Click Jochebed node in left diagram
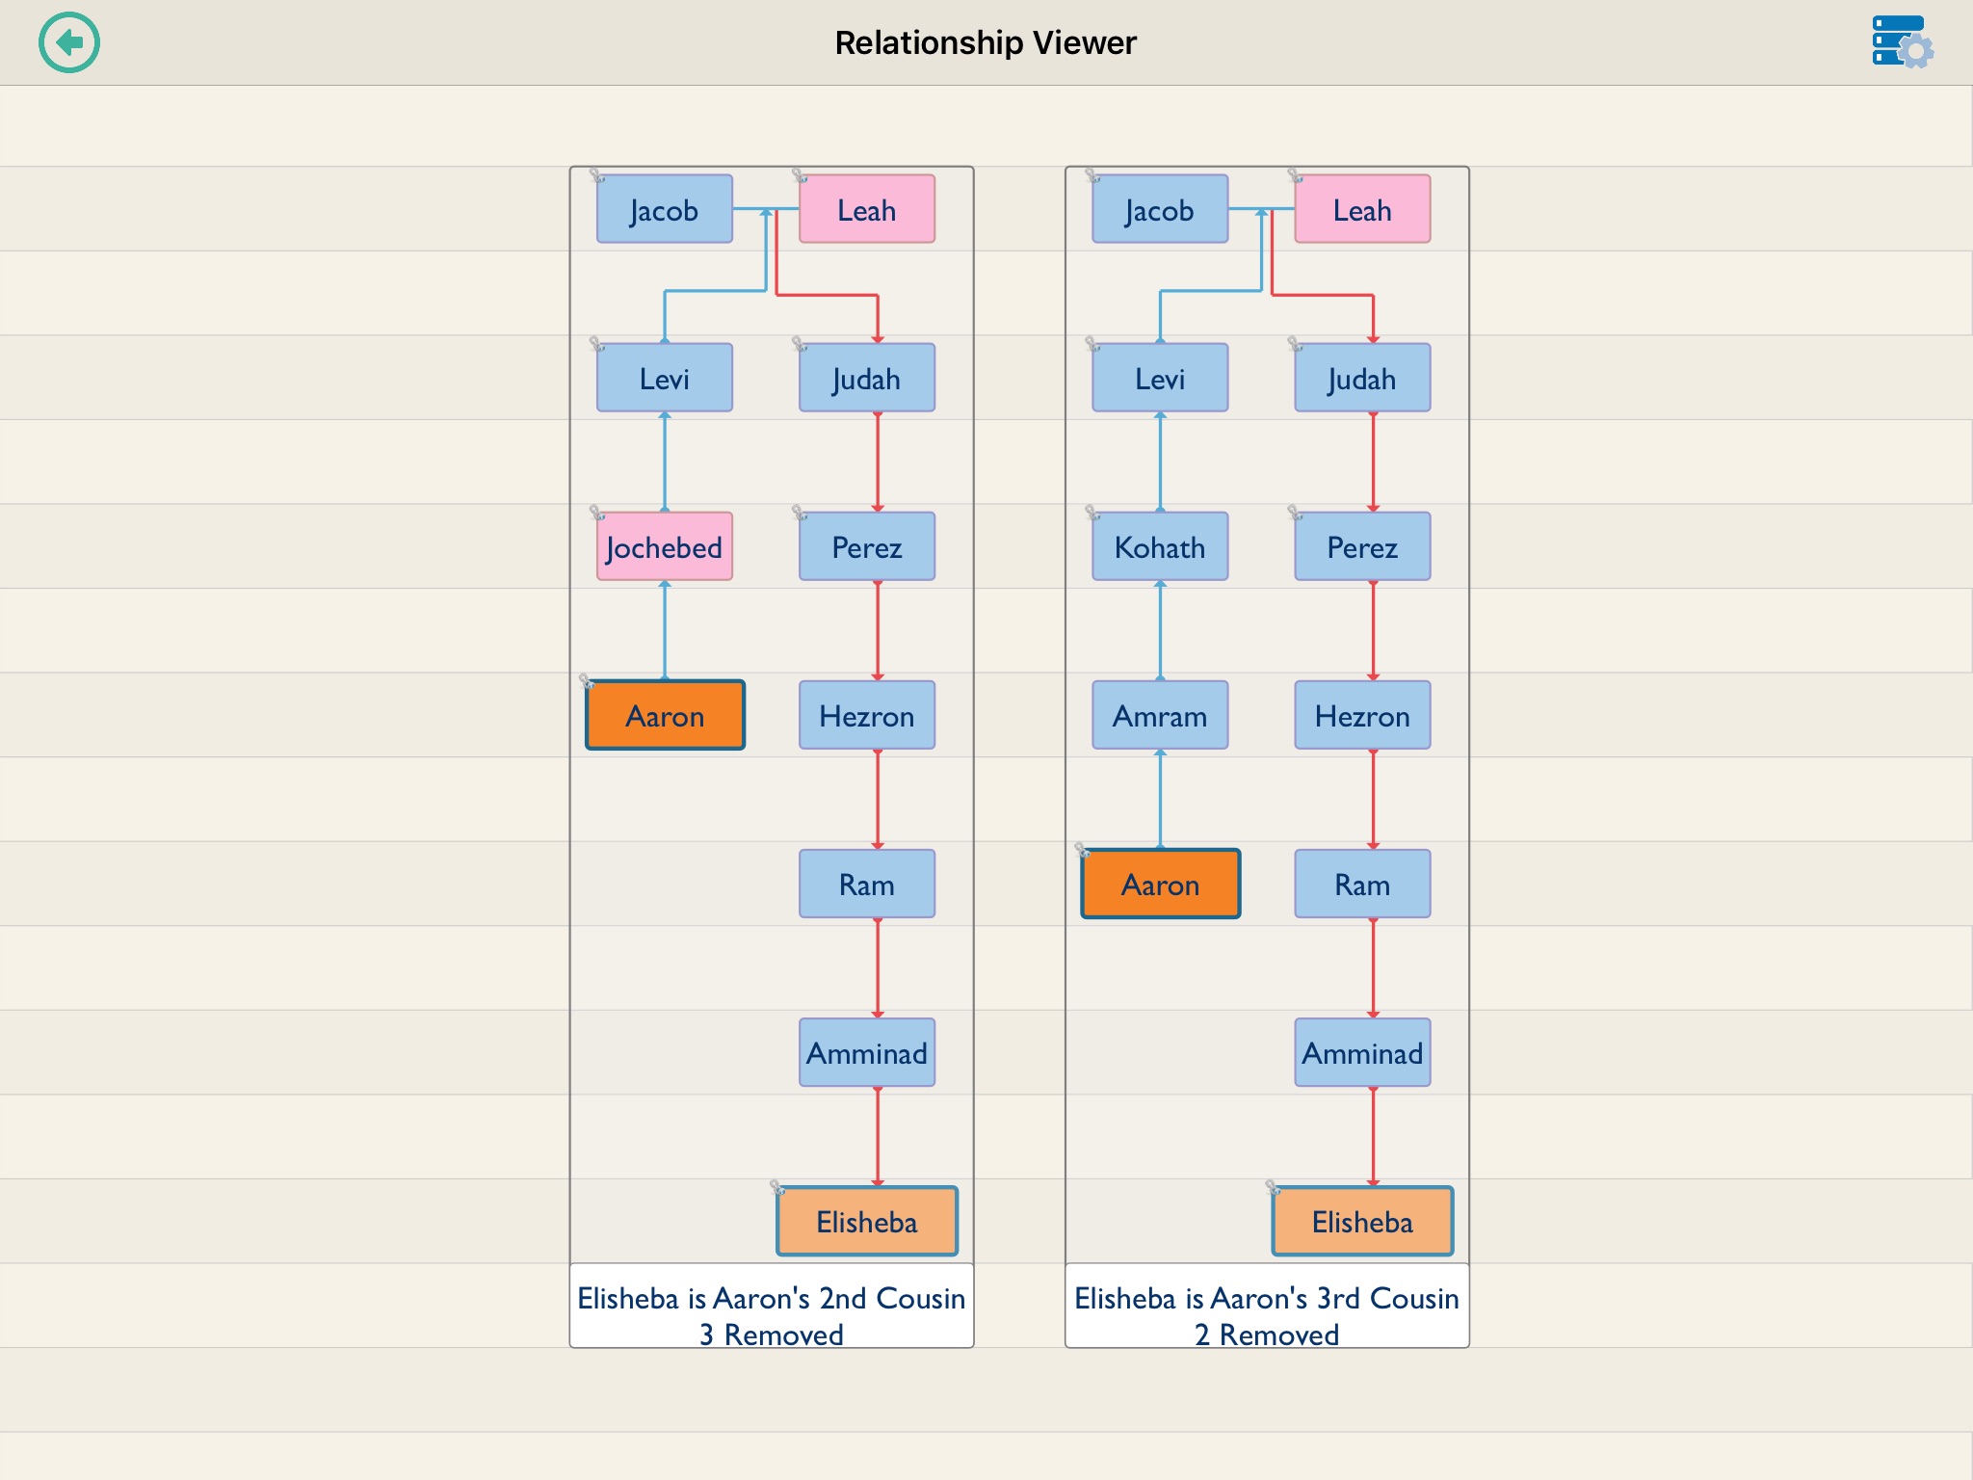 click(x=665, y=545)
